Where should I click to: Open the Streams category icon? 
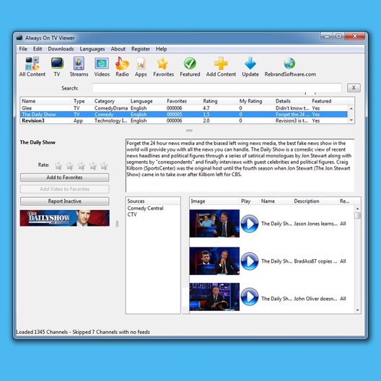pyautogui.click(x=79, y=63)
